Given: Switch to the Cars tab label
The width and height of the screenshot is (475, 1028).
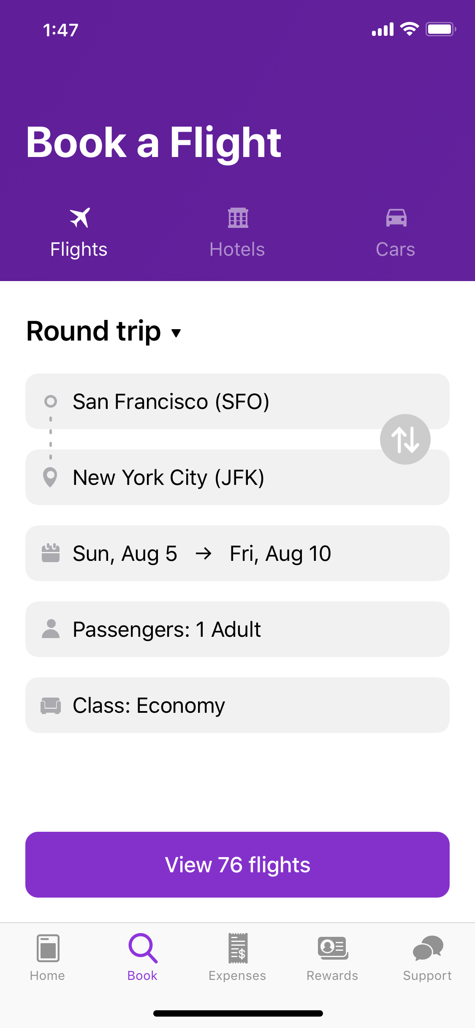Looking at the screenshot, I should tap(396, 249).
